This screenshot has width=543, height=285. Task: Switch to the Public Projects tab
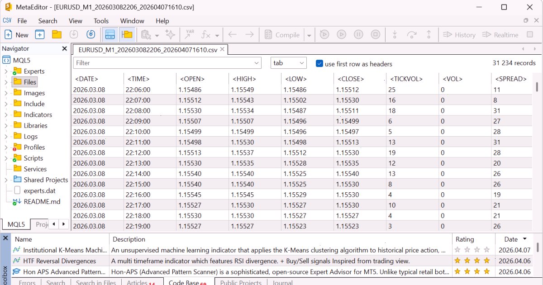[x=240, y=282]
